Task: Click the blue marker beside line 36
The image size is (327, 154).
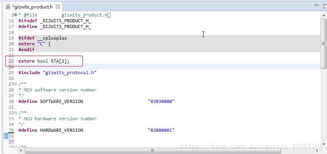Action: (x=6, y=136)
